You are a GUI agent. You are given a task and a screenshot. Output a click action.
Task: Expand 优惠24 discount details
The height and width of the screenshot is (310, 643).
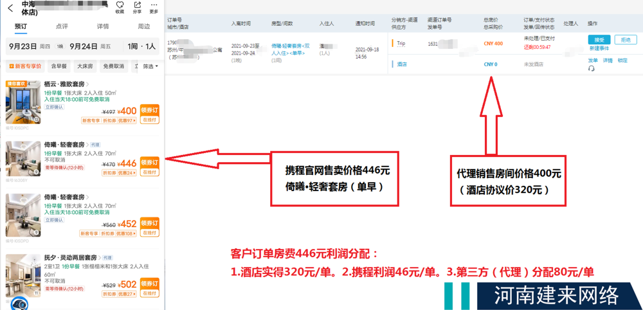coord(126,173)
